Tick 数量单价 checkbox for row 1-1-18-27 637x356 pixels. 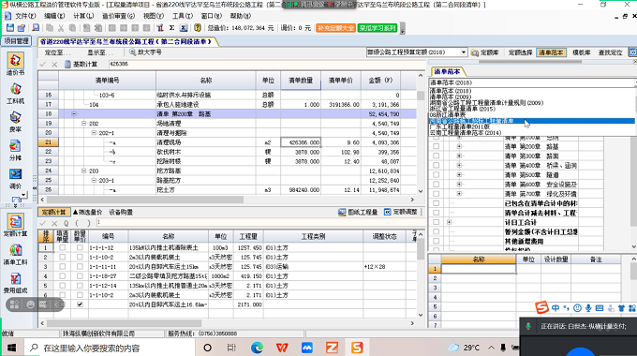80,276
